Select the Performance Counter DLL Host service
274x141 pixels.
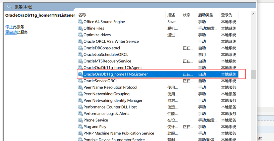pyautogui.click(x=110, y=107)
